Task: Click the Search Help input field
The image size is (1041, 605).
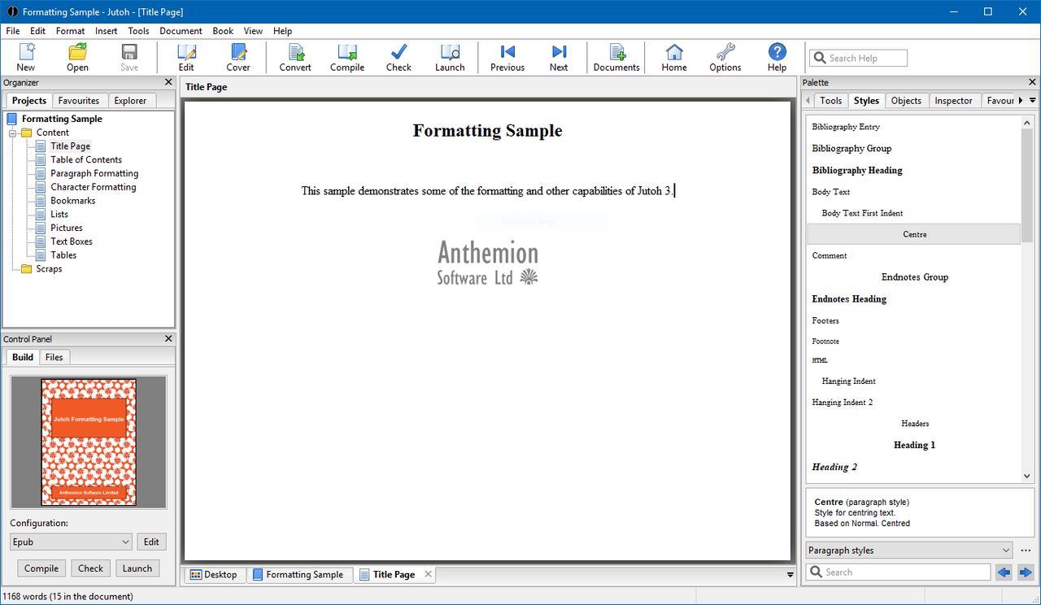Action: click(858, 58)
